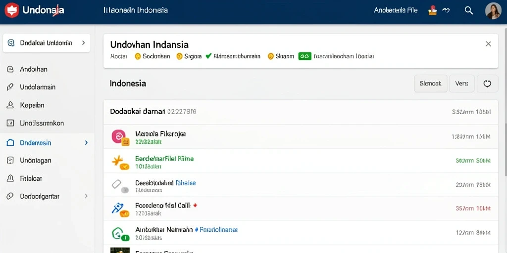This screenshot has width=507, height=253.
Task: Click the blue syringe Fooclene icon
Action: pos(118,208)
